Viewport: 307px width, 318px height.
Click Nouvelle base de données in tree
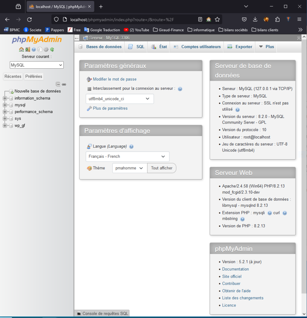coord(38,91)
